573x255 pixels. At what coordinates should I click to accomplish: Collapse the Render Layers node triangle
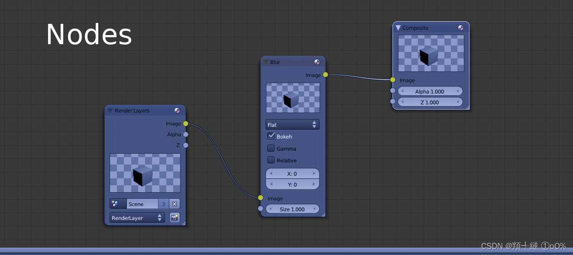click(x=110, y=111)
